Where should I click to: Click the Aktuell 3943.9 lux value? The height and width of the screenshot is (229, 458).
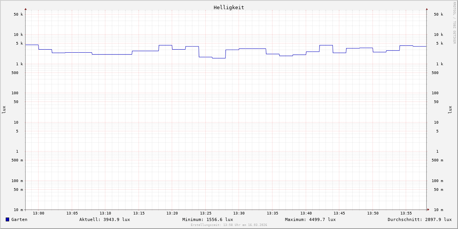(x=105, y=219)
